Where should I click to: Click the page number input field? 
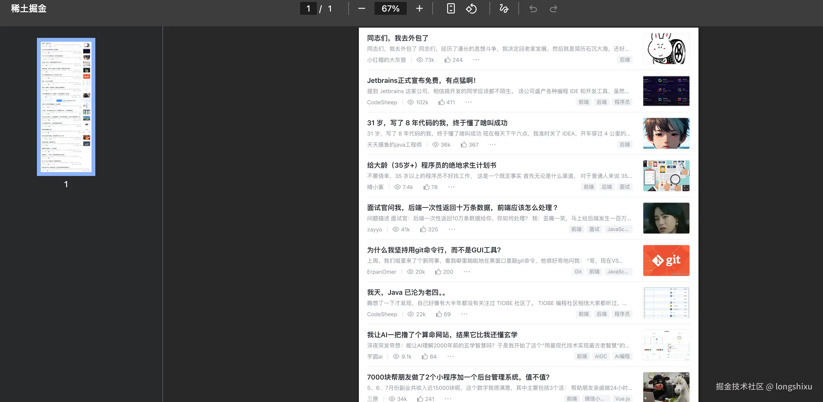[x=308, y=9]
